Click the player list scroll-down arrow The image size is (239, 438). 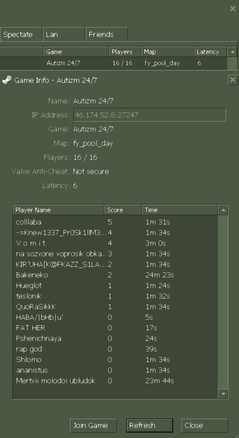(223, 394)
